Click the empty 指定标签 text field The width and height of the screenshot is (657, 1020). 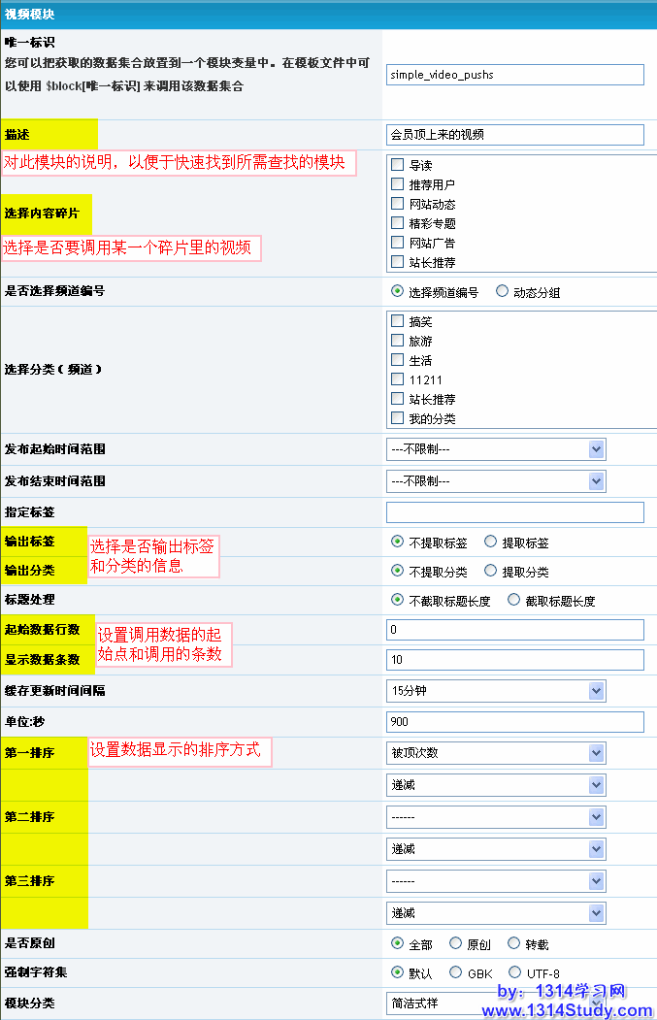[x=514, y=512]
